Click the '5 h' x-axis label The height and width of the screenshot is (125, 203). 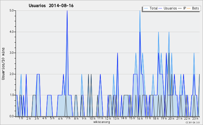click(x=52, y=118)
